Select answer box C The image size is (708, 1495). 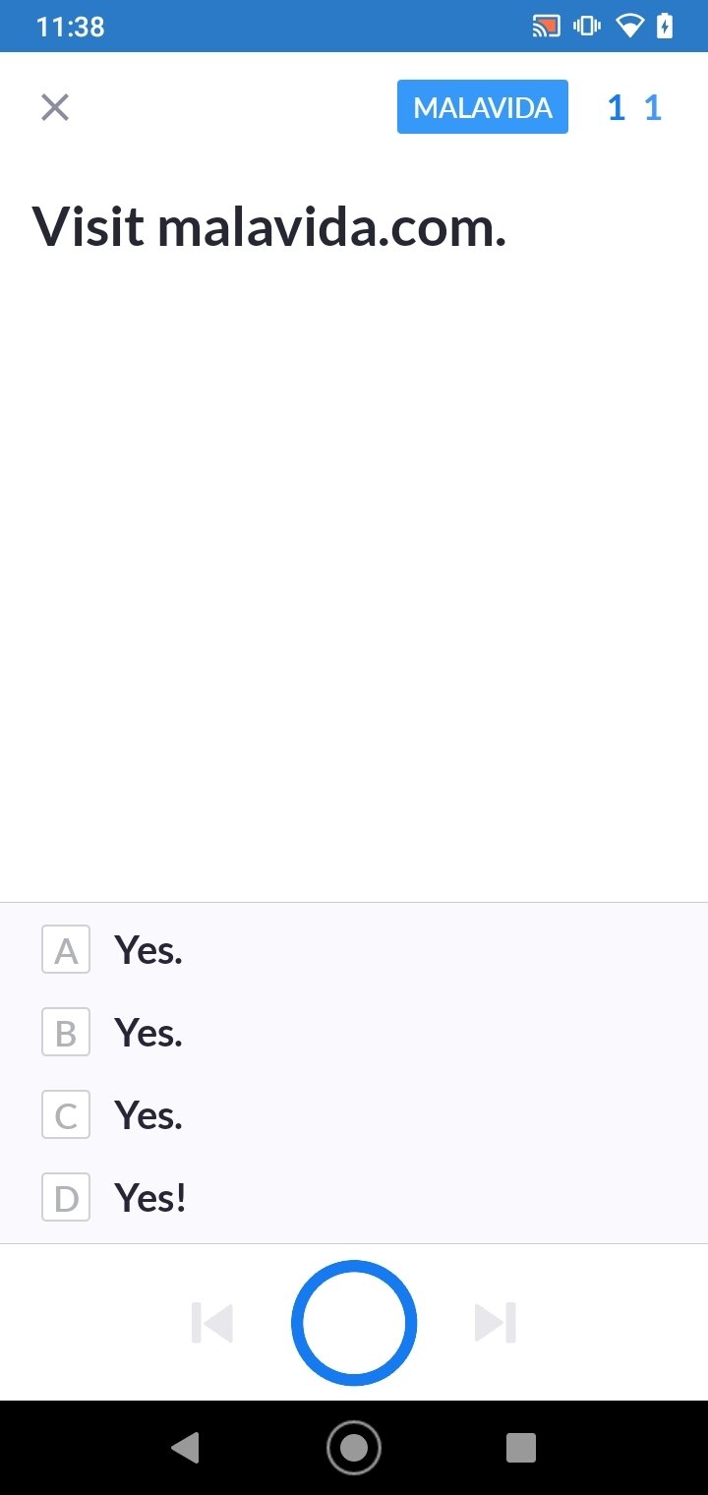(x=66, y=1114)
